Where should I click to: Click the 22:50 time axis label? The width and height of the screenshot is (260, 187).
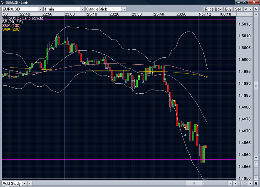[47, 14]
